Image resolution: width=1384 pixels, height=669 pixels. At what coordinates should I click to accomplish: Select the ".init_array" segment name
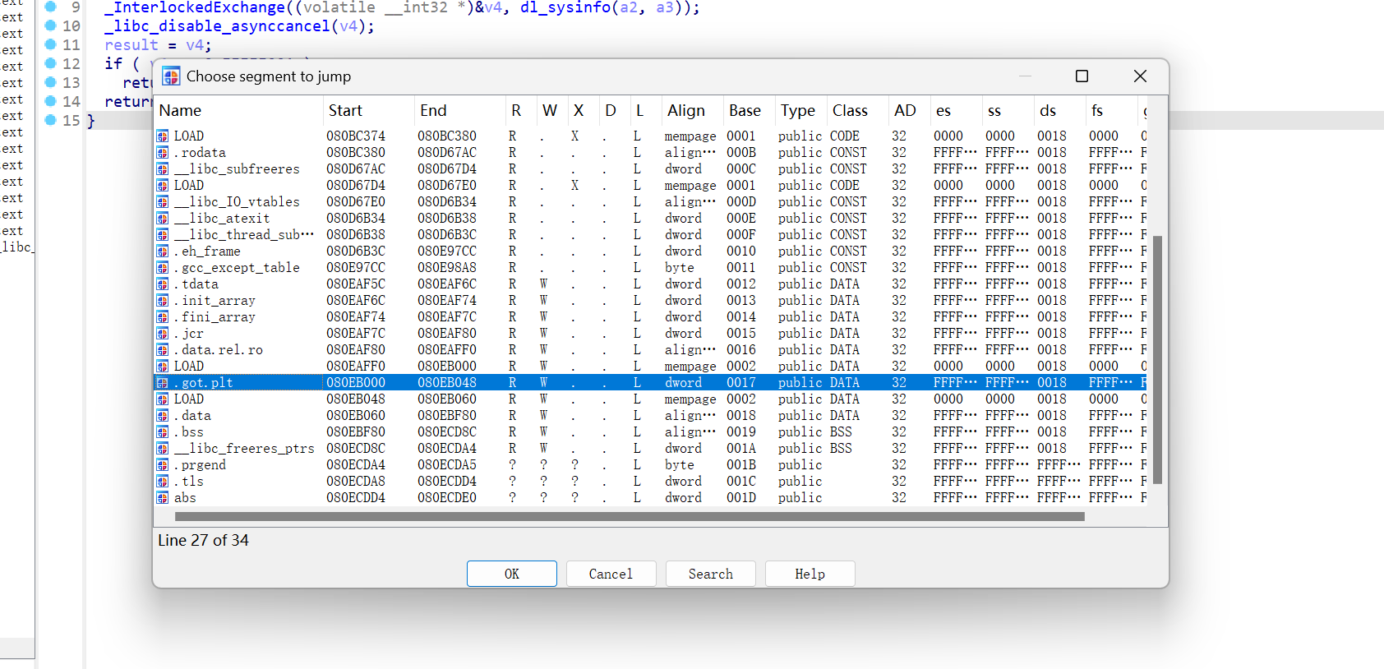[215, 301]
